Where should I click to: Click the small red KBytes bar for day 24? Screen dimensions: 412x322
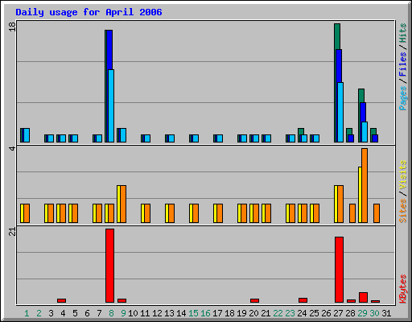[303, 300]
